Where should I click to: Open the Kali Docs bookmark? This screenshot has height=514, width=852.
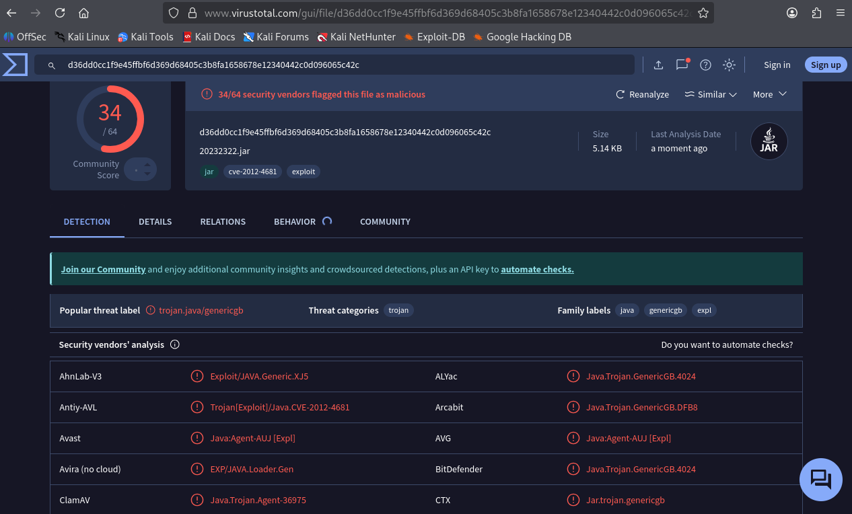(209, 37)
